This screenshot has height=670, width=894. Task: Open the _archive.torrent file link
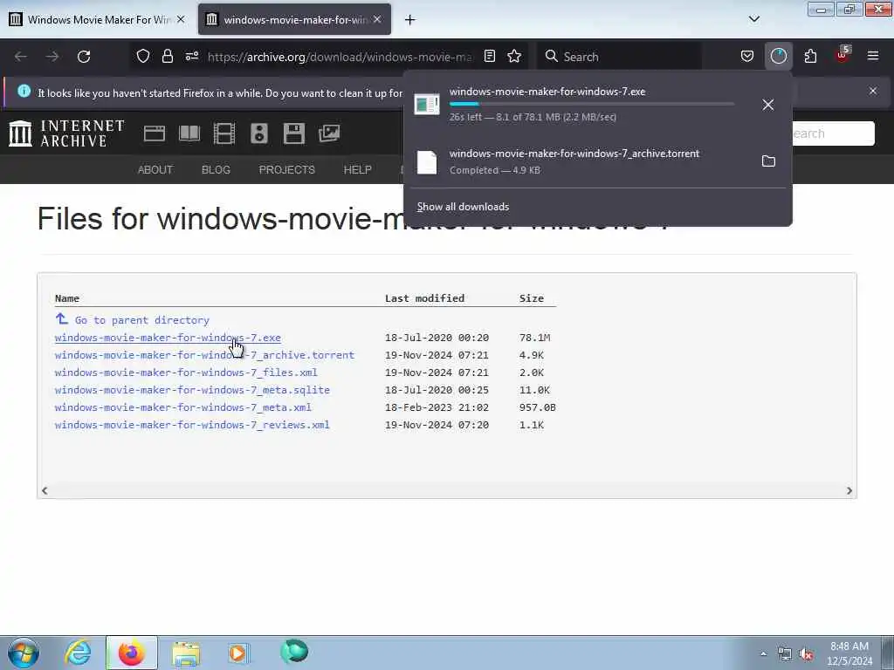point(204,355)
